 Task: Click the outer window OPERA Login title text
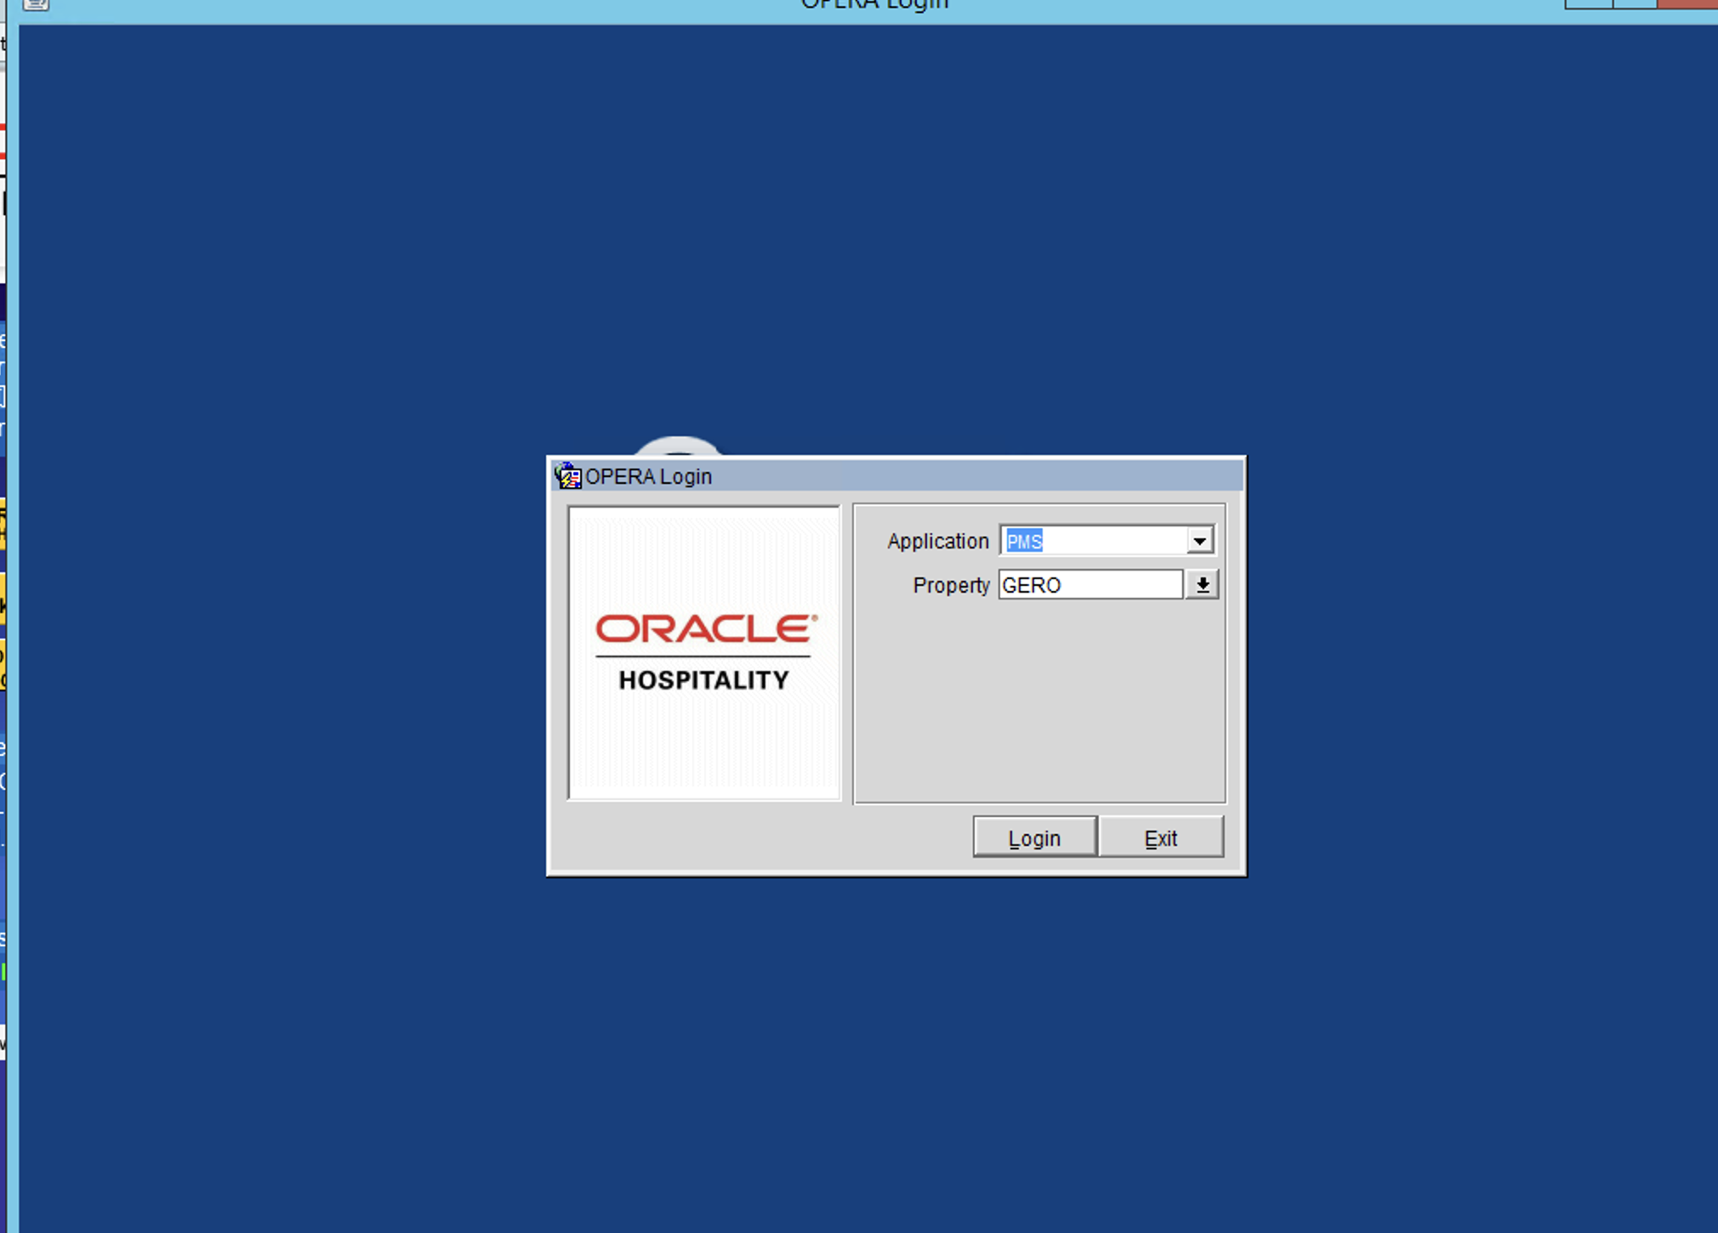pos(874,4)
